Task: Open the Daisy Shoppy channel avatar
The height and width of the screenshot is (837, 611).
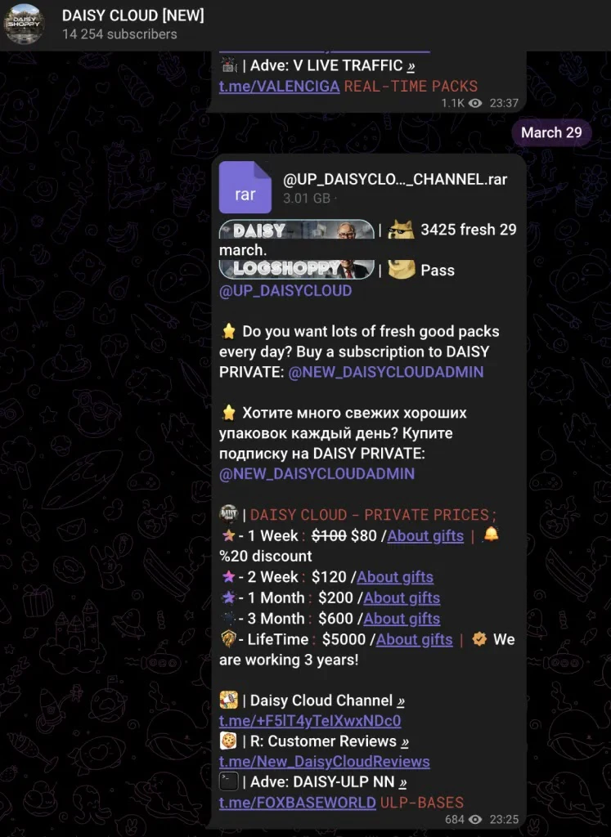Action: coord(24,24)
